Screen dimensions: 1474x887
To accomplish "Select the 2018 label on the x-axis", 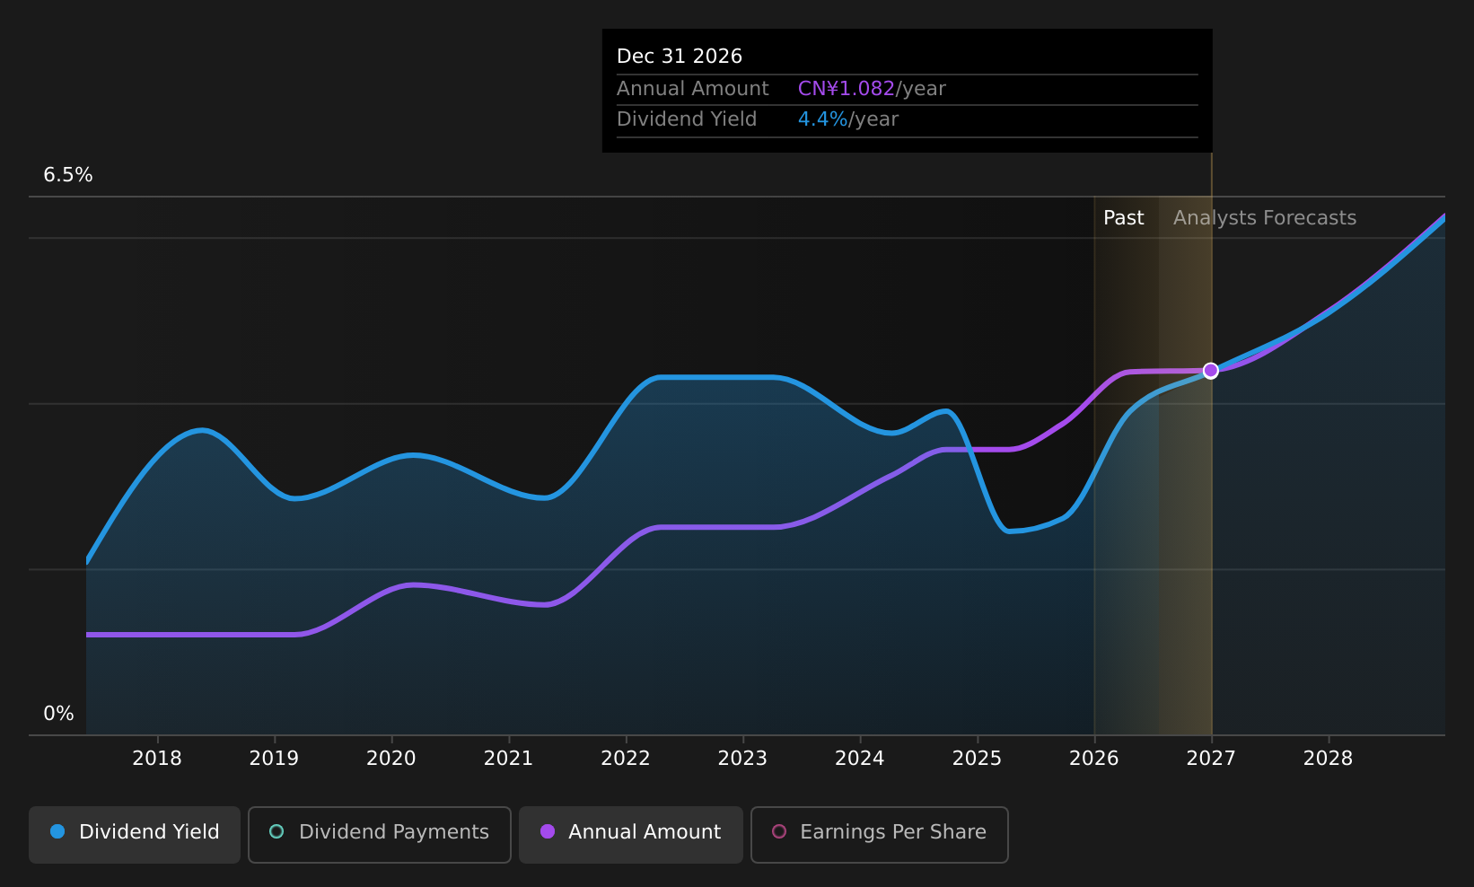I will pyautogui.click(x=157, y=759).
